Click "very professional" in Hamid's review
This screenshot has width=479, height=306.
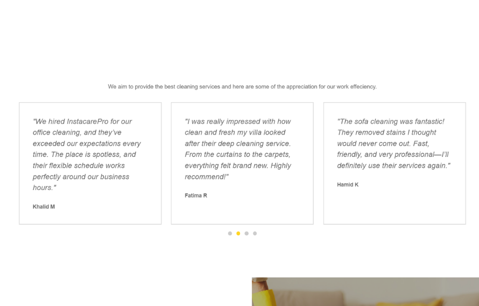coord(406,154)
